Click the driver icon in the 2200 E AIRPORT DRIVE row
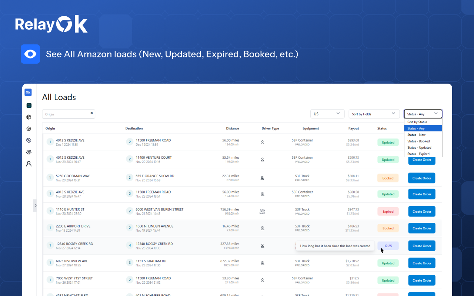This screenshot has width=474, height=296. (x=263, y=228)
